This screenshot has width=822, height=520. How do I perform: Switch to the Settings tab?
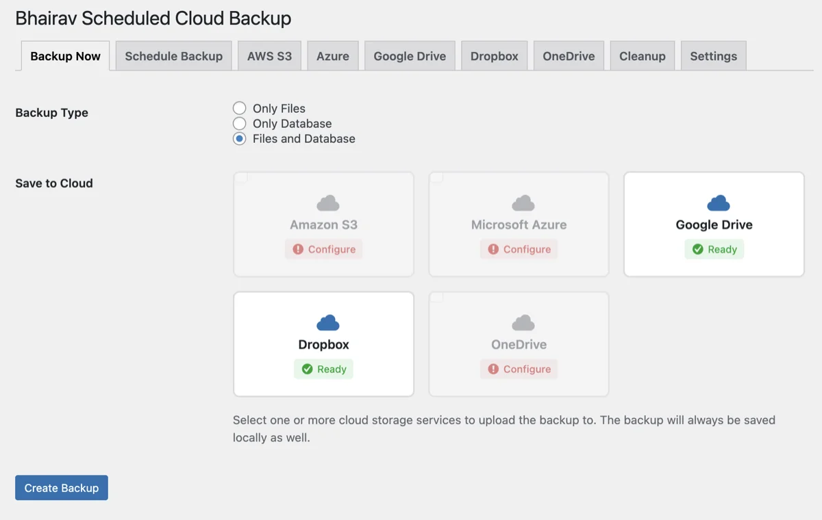[713, 55]
